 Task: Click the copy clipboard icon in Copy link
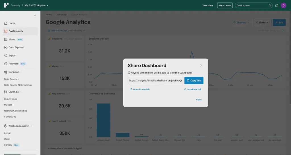coord(188,80)
